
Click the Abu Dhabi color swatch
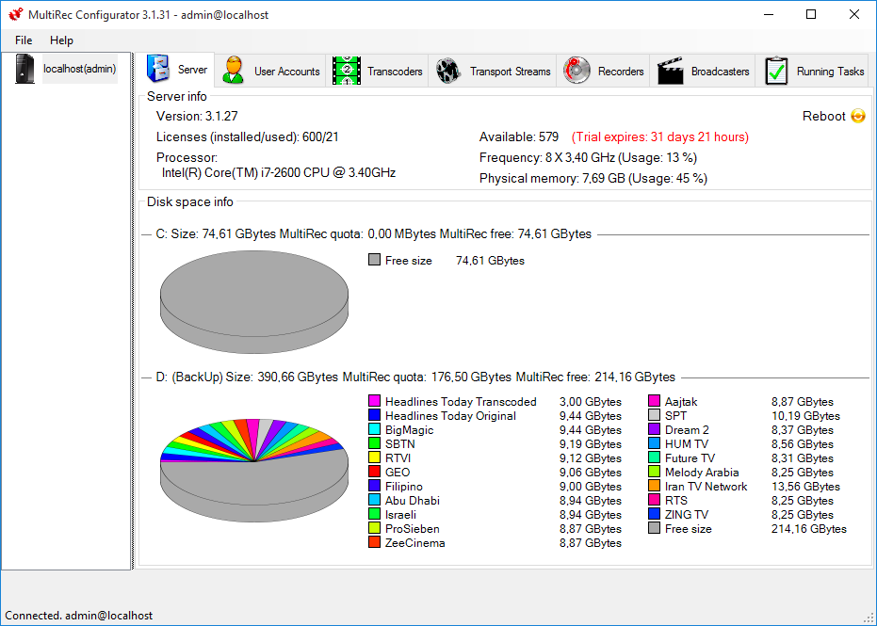(375, 500)
